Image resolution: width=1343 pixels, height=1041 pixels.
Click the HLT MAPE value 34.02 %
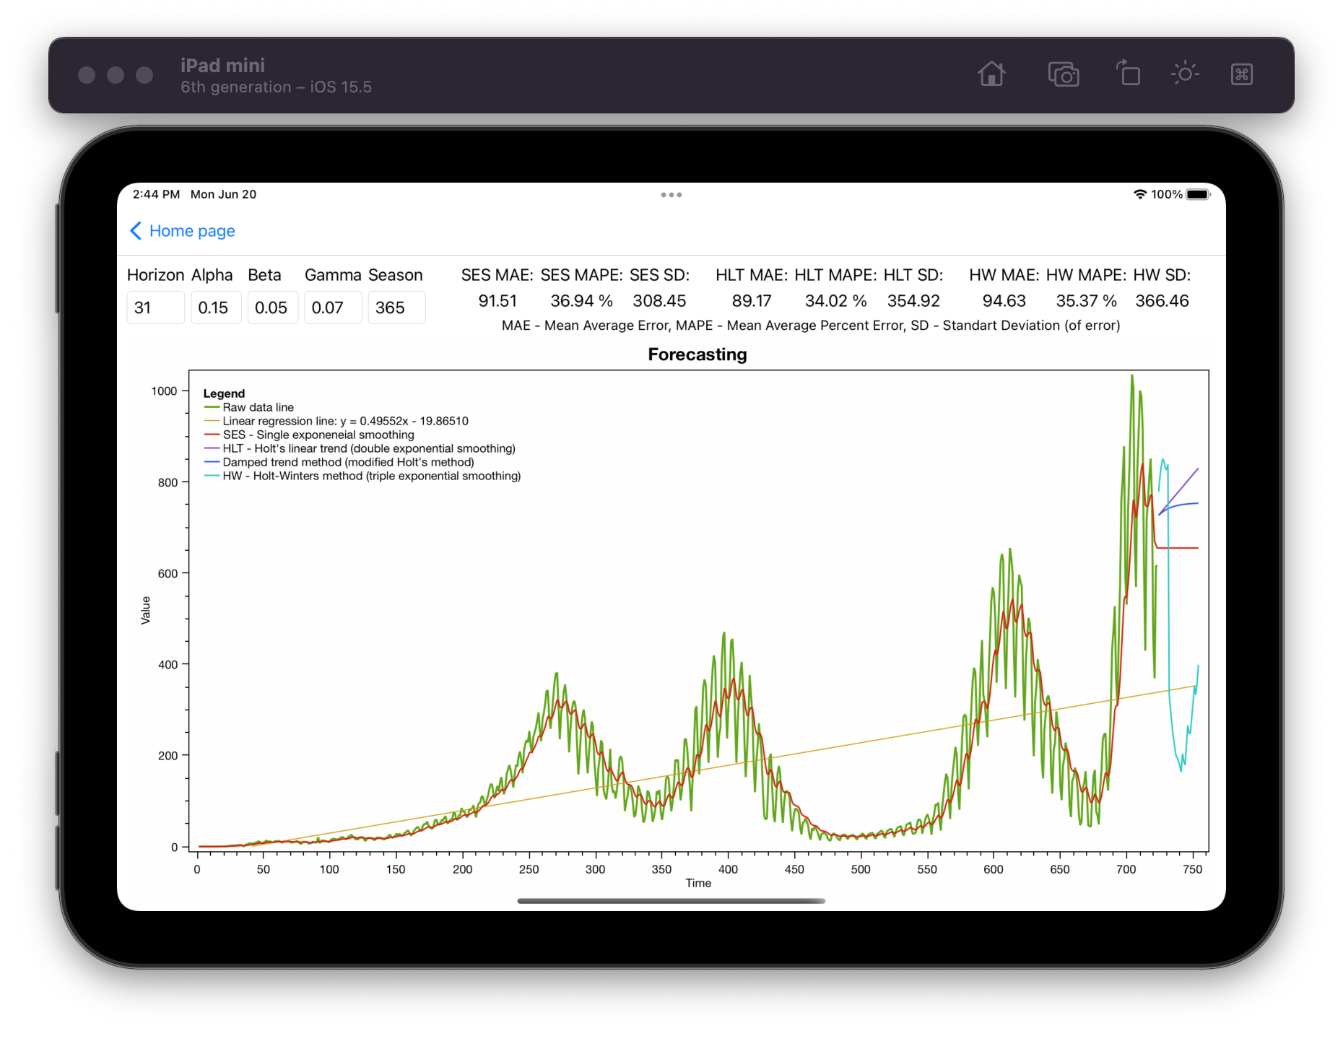[x=835, y=301]
